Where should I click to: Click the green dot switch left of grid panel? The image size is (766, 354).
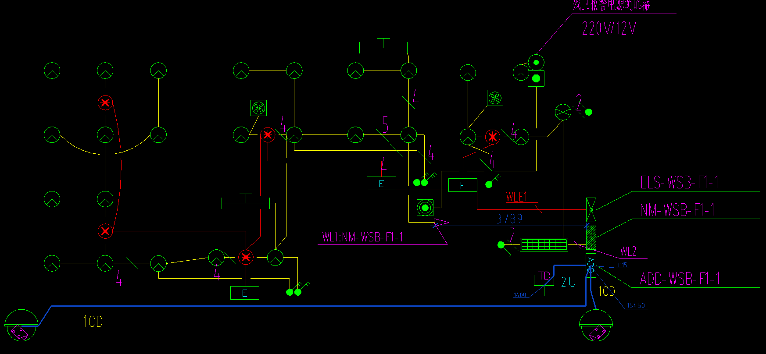(x=501, y=244)
